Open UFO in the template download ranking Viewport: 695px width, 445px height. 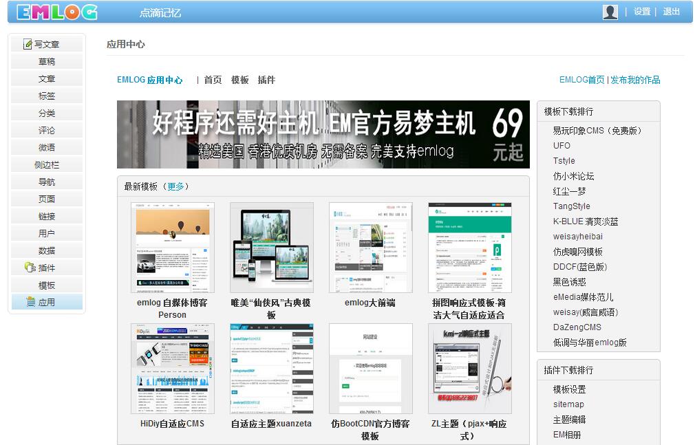coord(562,146)
